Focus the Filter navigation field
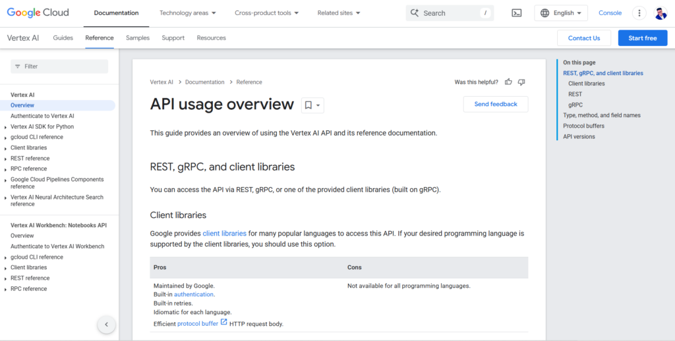This screenshot has height=341, width=675. [x=59, y=66]
